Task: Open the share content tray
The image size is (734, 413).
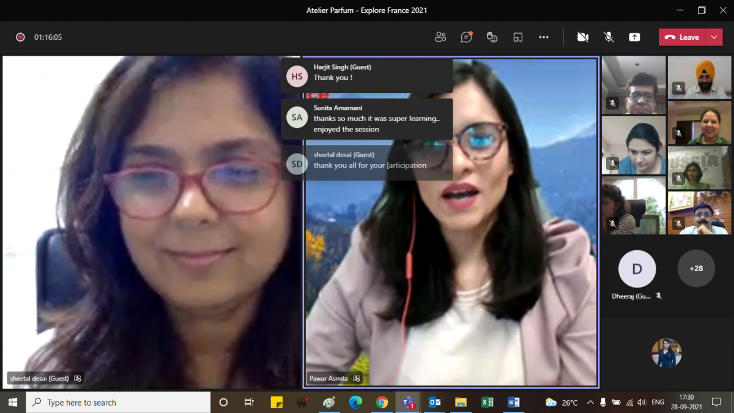Action: pos(634,37)
